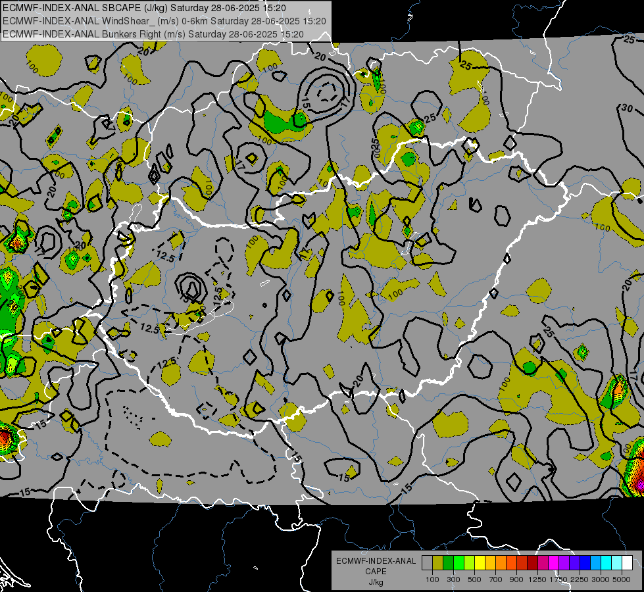Click the legend value 1750

click(x=558, y=580)
